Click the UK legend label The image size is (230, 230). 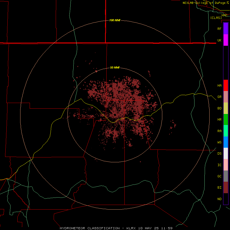click(x=219, y=40)
